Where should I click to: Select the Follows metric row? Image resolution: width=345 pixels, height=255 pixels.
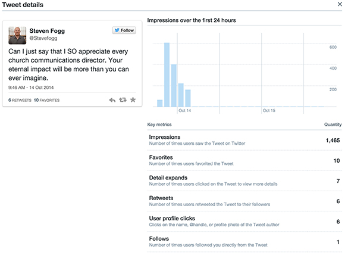point(244,241)
